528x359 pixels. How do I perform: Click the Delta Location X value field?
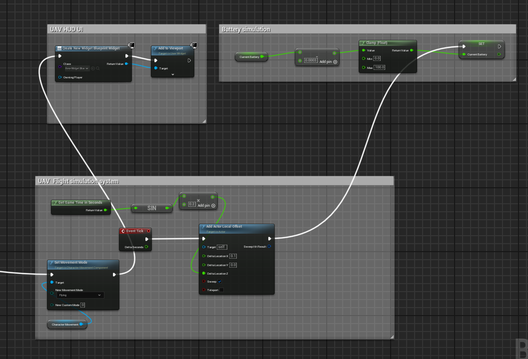coord(233,256)
